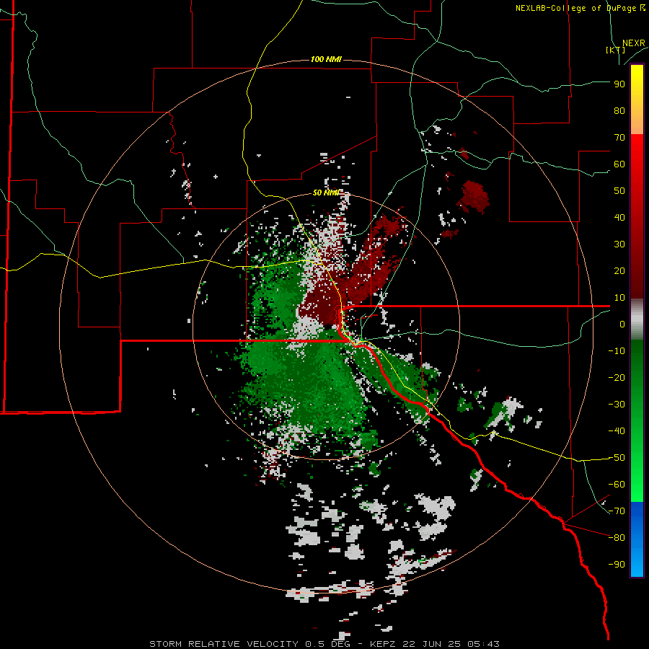Click the 50 NMI range ring label
This screenshot has width=649, height=649.
point(326,193)
